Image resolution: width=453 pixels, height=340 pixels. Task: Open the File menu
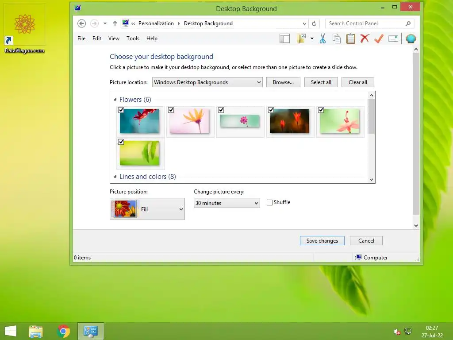pos(81,39)
